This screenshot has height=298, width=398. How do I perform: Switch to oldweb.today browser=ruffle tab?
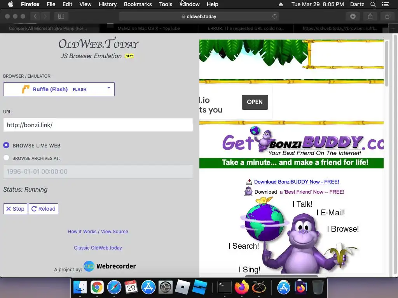click(340, 28)
